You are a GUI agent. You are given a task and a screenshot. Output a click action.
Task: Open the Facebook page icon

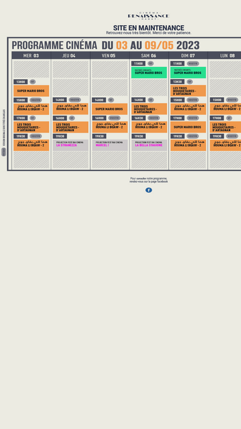[x=148, y=190]
